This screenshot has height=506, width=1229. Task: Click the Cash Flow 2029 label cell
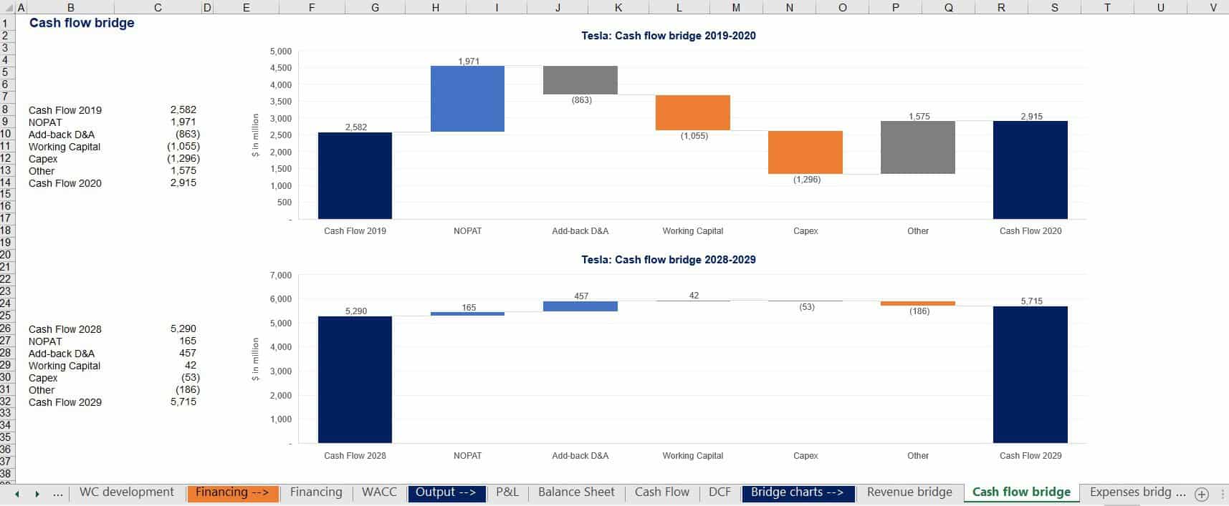65,402
